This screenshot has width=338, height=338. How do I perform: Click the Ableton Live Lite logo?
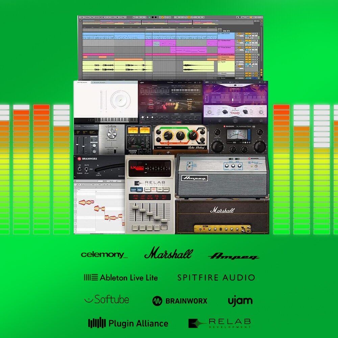click(121, 277)
